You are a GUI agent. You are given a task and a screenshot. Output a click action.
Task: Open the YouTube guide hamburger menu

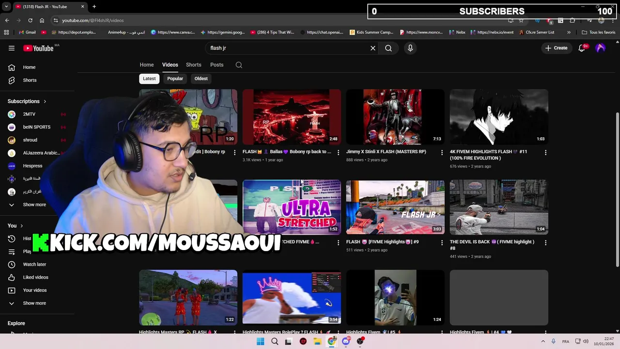coord(12,48)
